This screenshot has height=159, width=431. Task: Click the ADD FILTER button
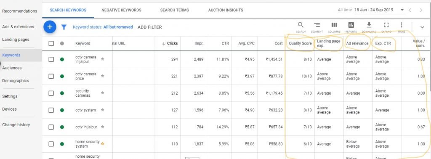[x=149, y=27]
